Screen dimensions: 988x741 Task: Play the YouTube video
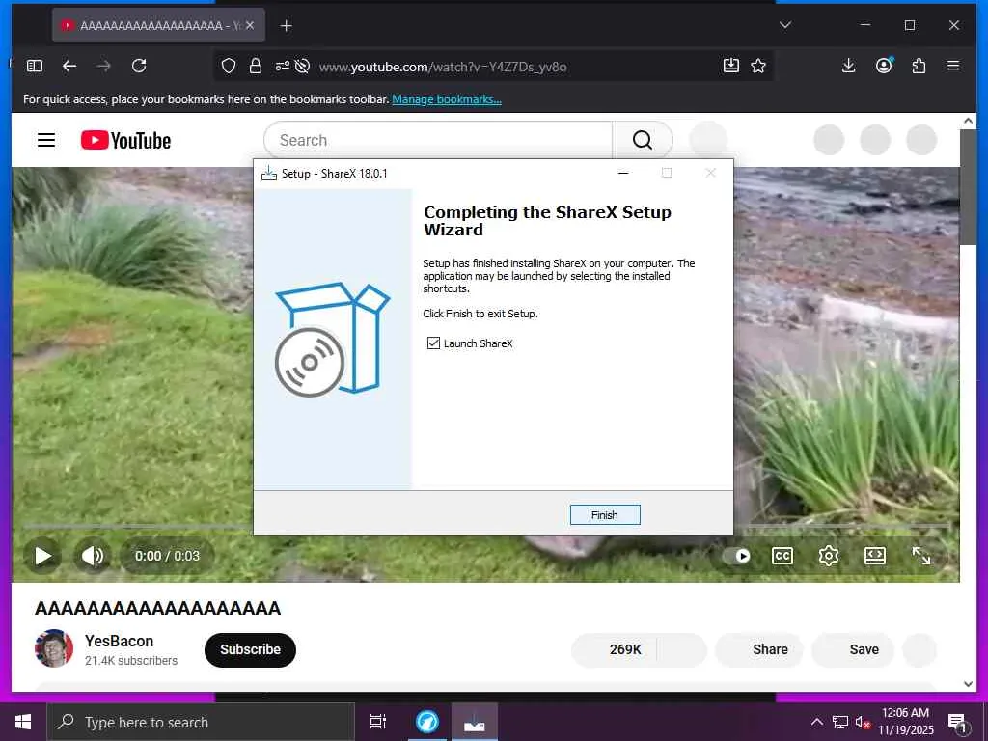(x=42, y=556)
